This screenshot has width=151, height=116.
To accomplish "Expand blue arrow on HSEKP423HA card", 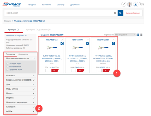I will (114, 43).
